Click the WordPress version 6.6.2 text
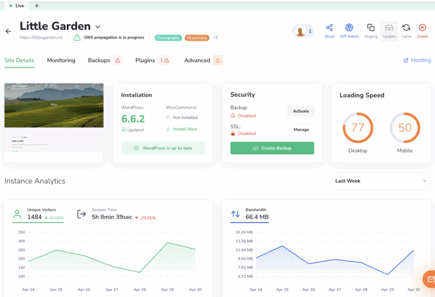 133,119
